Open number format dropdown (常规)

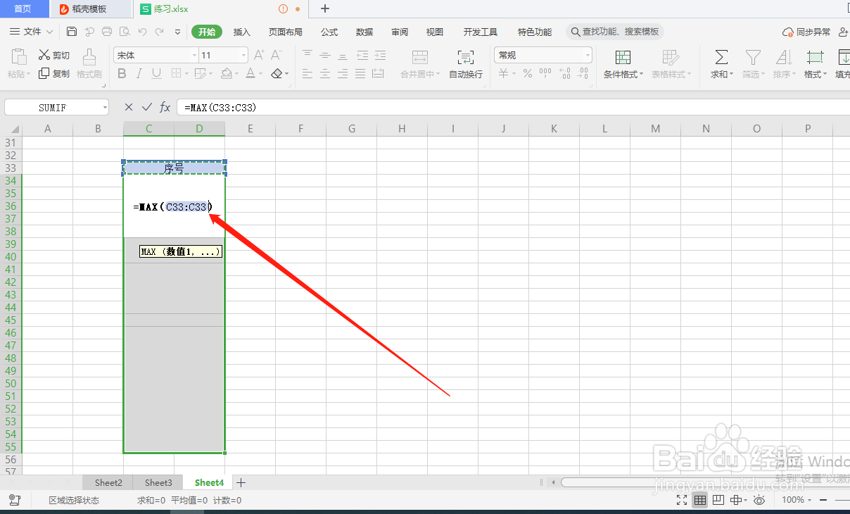point(588,55)
